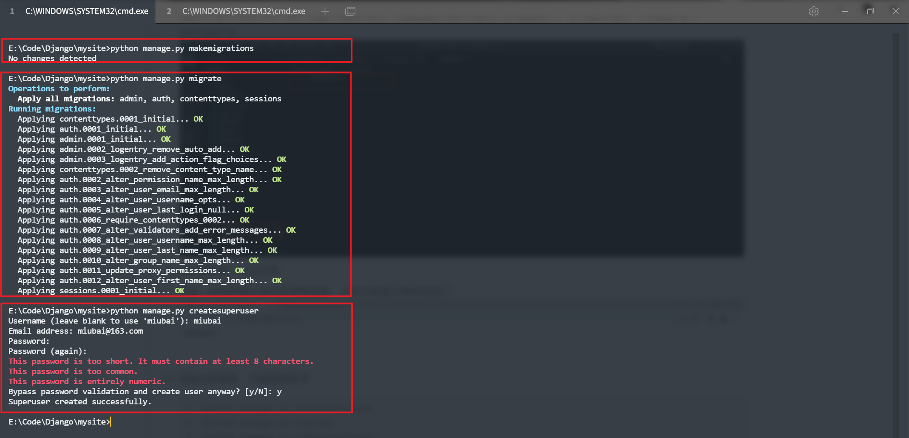Restore down the terminal window
Screen dimensions: 909x438
[870, 11]
